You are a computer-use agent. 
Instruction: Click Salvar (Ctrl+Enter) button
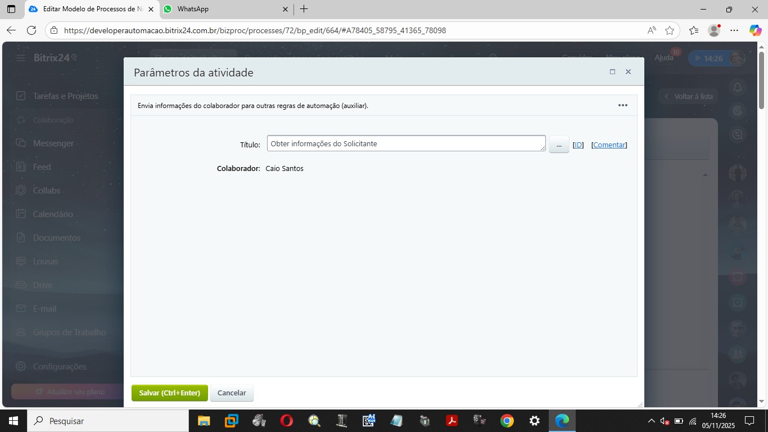[170, 393]
